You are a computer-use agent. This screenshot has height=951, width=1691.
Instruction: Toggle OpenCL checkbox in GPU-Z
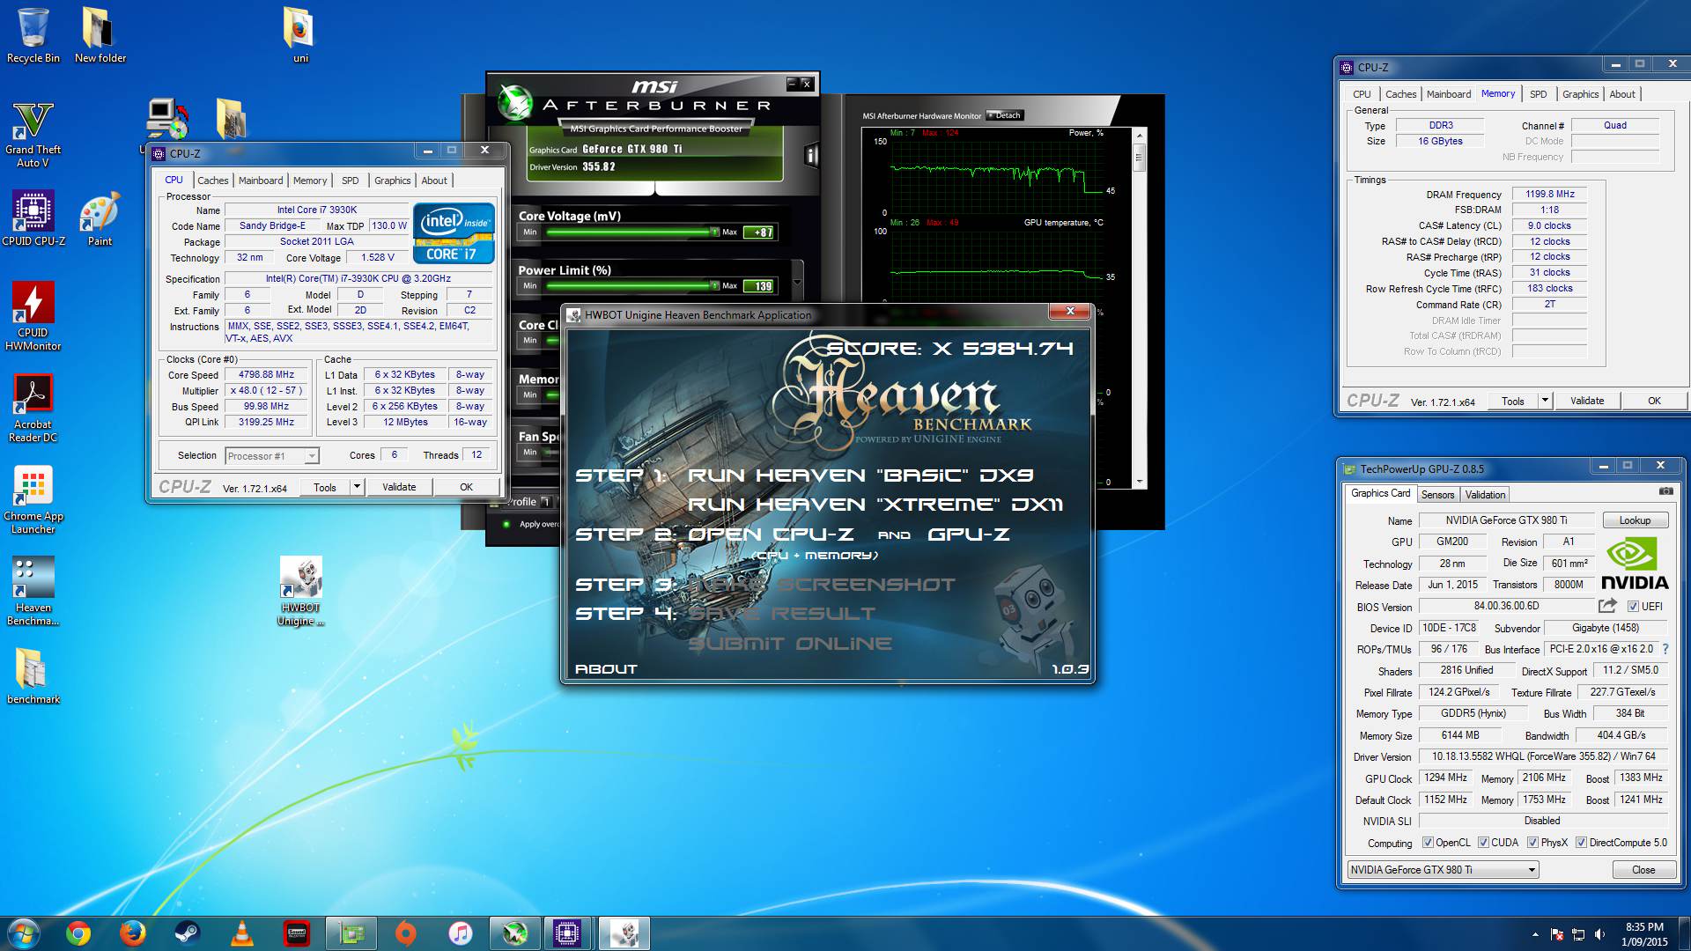click(1428, 843)
